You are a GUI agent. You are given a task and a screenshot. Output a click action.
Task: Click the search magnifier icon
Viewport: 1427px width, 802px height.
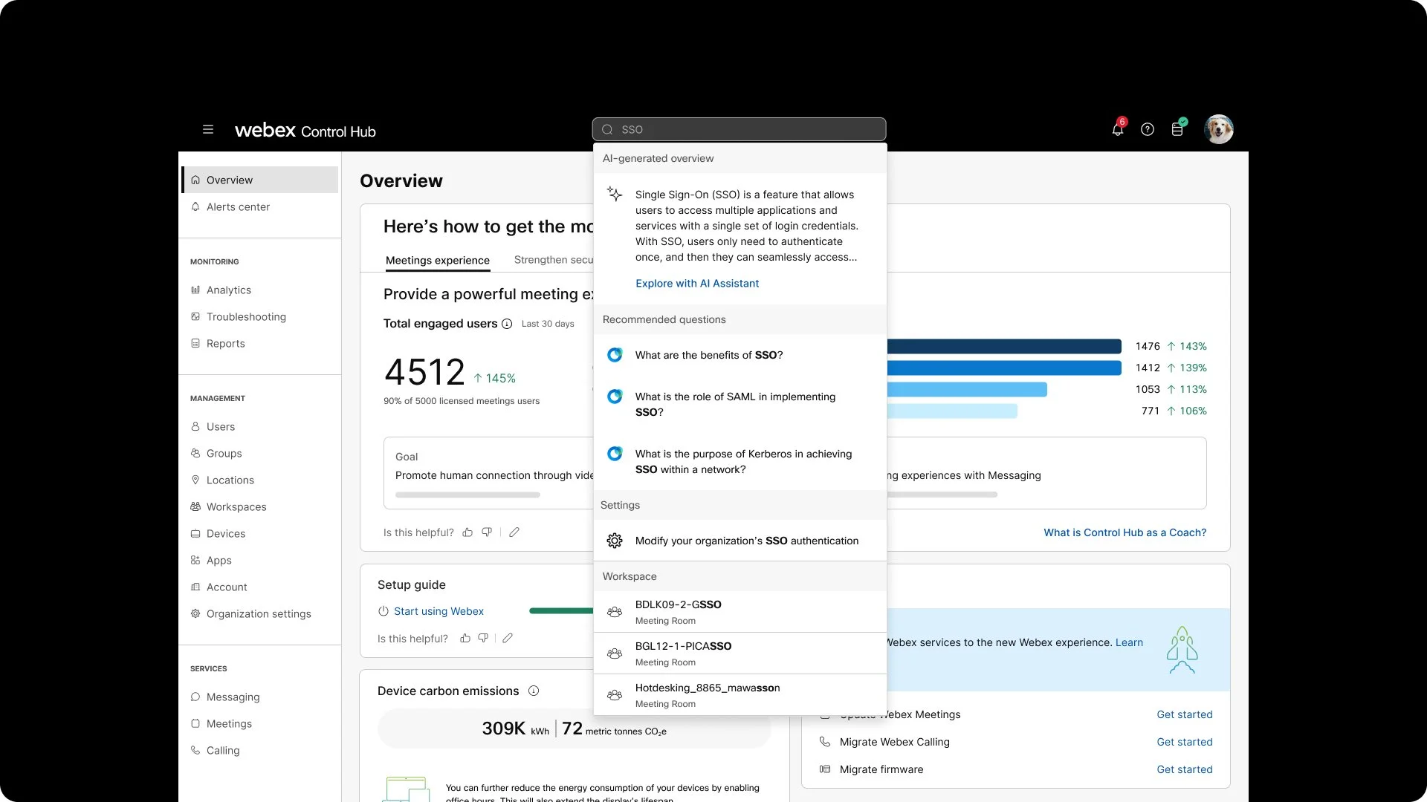pos(607,129)
